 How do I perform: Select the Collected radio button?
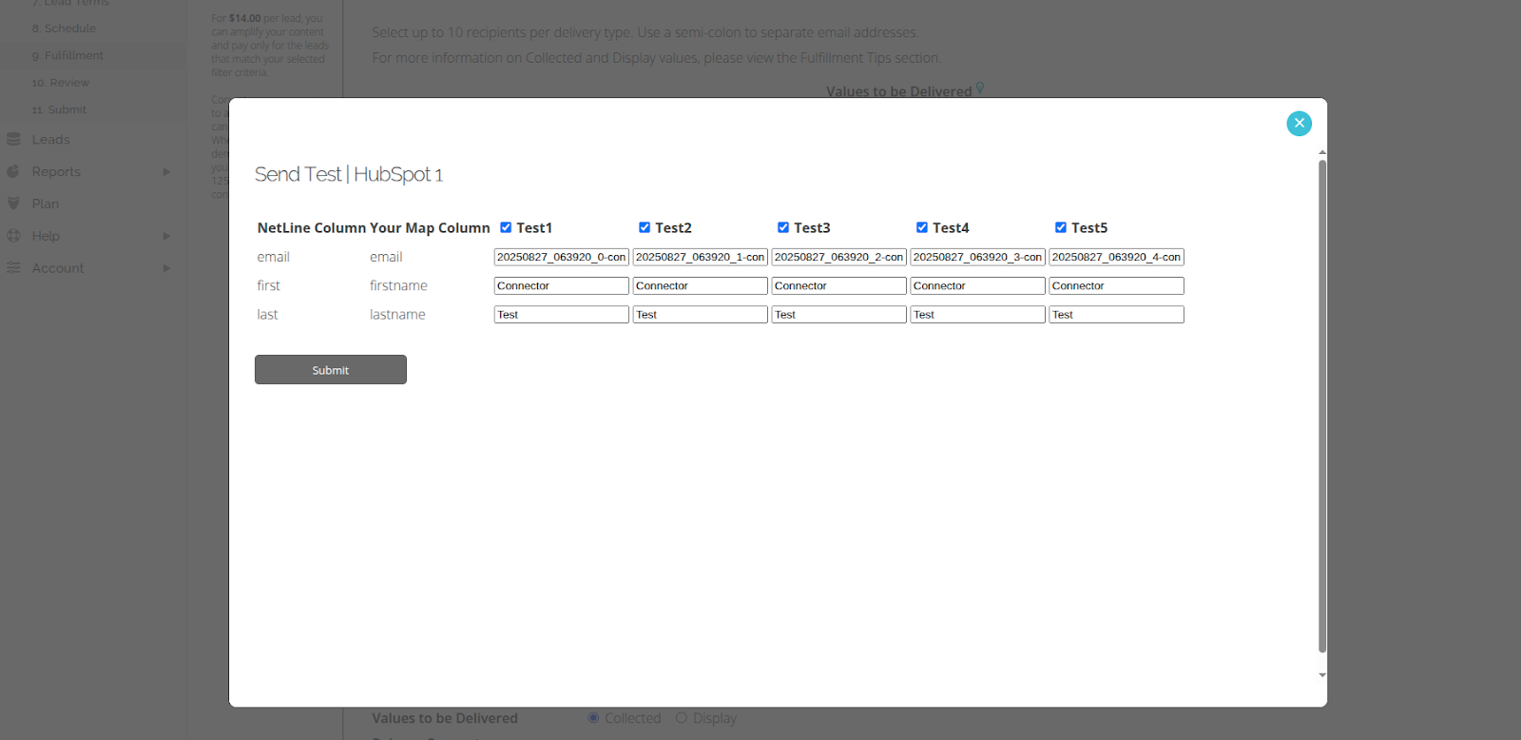[x=593, y=718]
